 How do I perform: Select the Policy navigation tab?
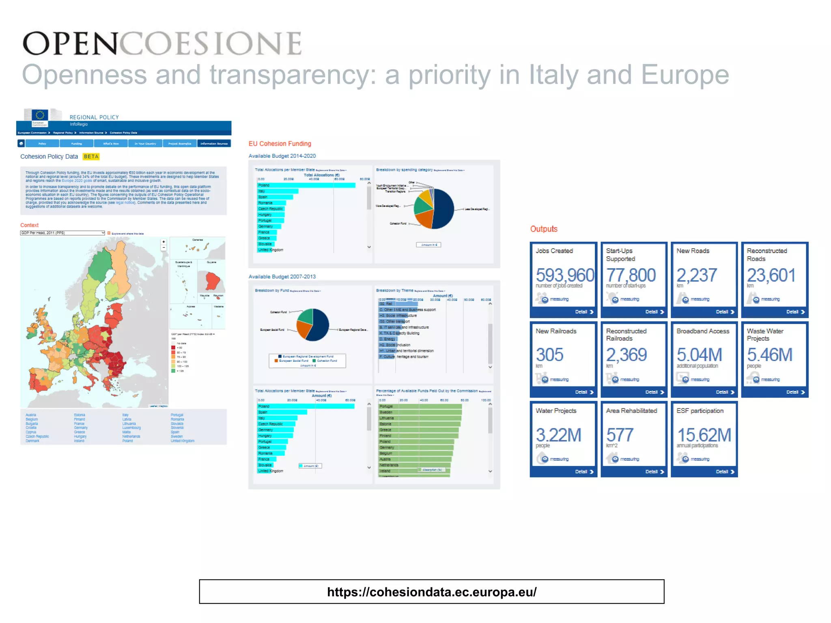(42, 144)
